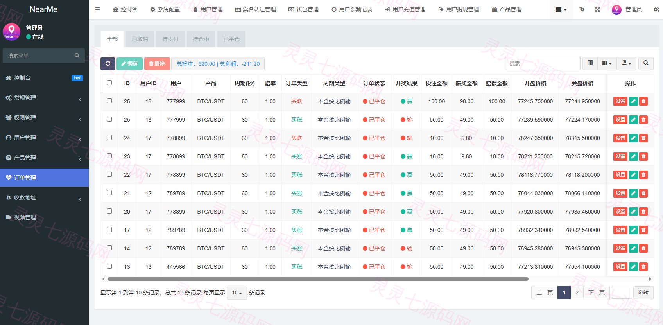
Task: Click admin avatar in top bar
Action: tap(616, 9)
